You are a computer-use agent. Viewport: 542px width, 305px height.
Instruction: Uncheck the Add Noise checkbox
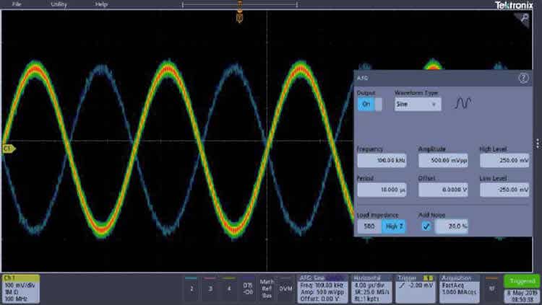tap(426, 226)
